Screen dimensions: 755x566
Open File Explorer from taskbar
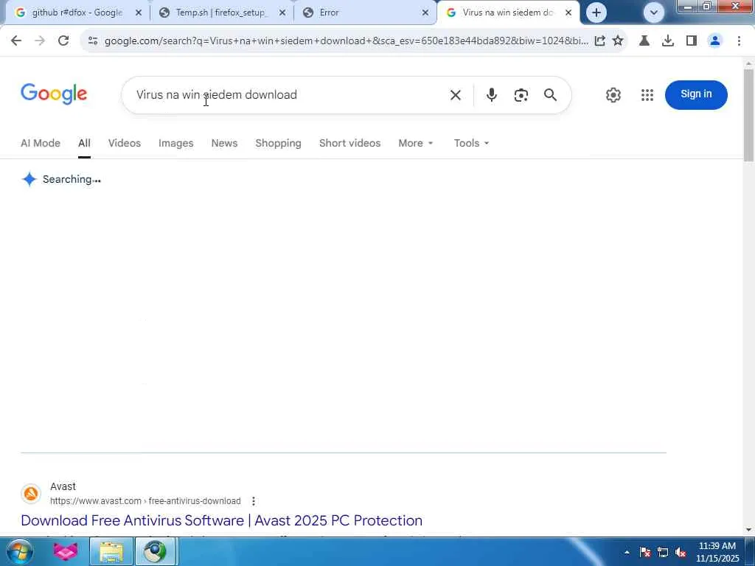[x=111, y=551]
